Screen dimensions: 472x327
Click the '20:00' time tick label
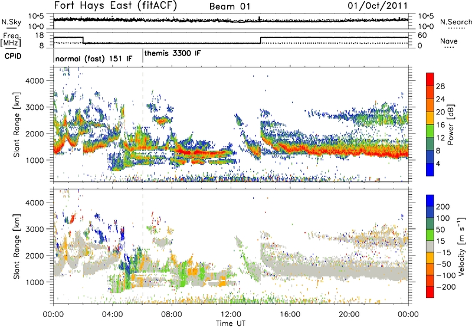349,315
